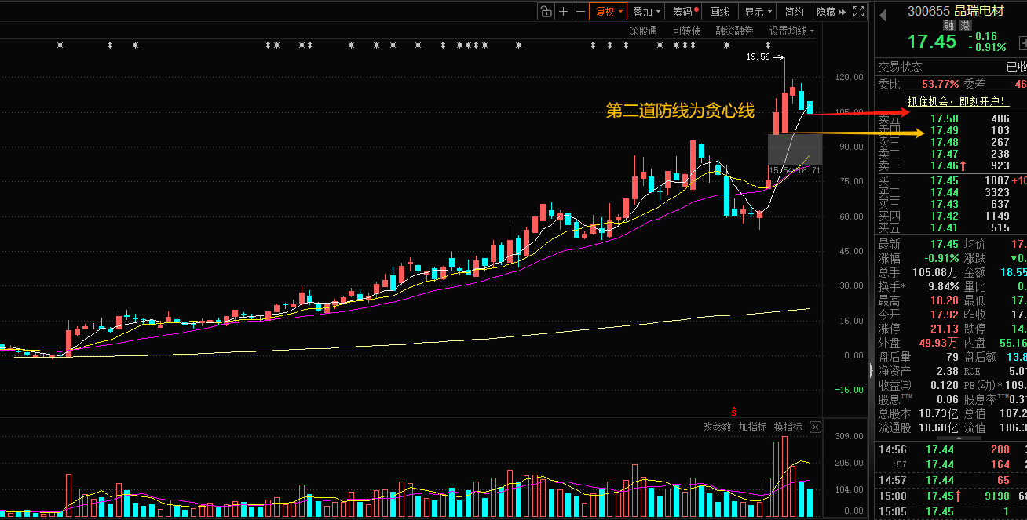This screenshot has width=1027, height=520.
Task: Toggle the chart lock icon
Action: tap(546, 12)
